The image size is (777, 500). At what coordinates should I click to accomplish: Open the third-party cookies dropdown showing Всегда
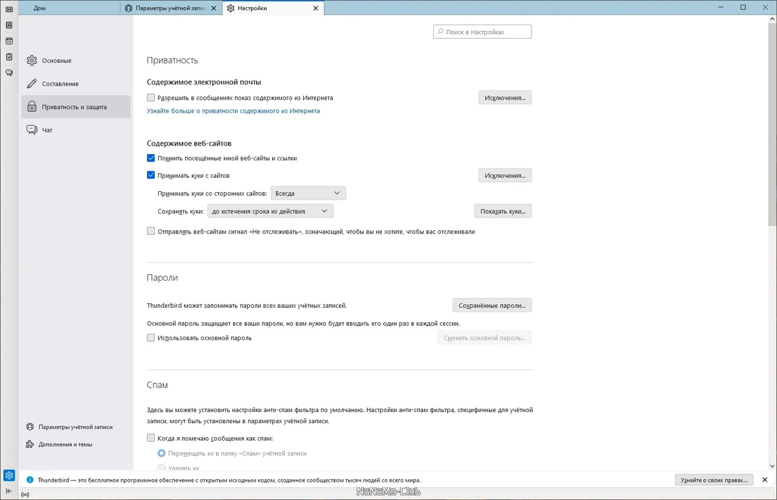pyautogui.click(x=308, y=193)
